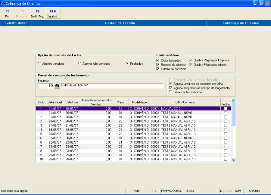Click Prazo cell with value 24
The height and width of the screenshot is (195, 271).
click(x=120, y=142)
